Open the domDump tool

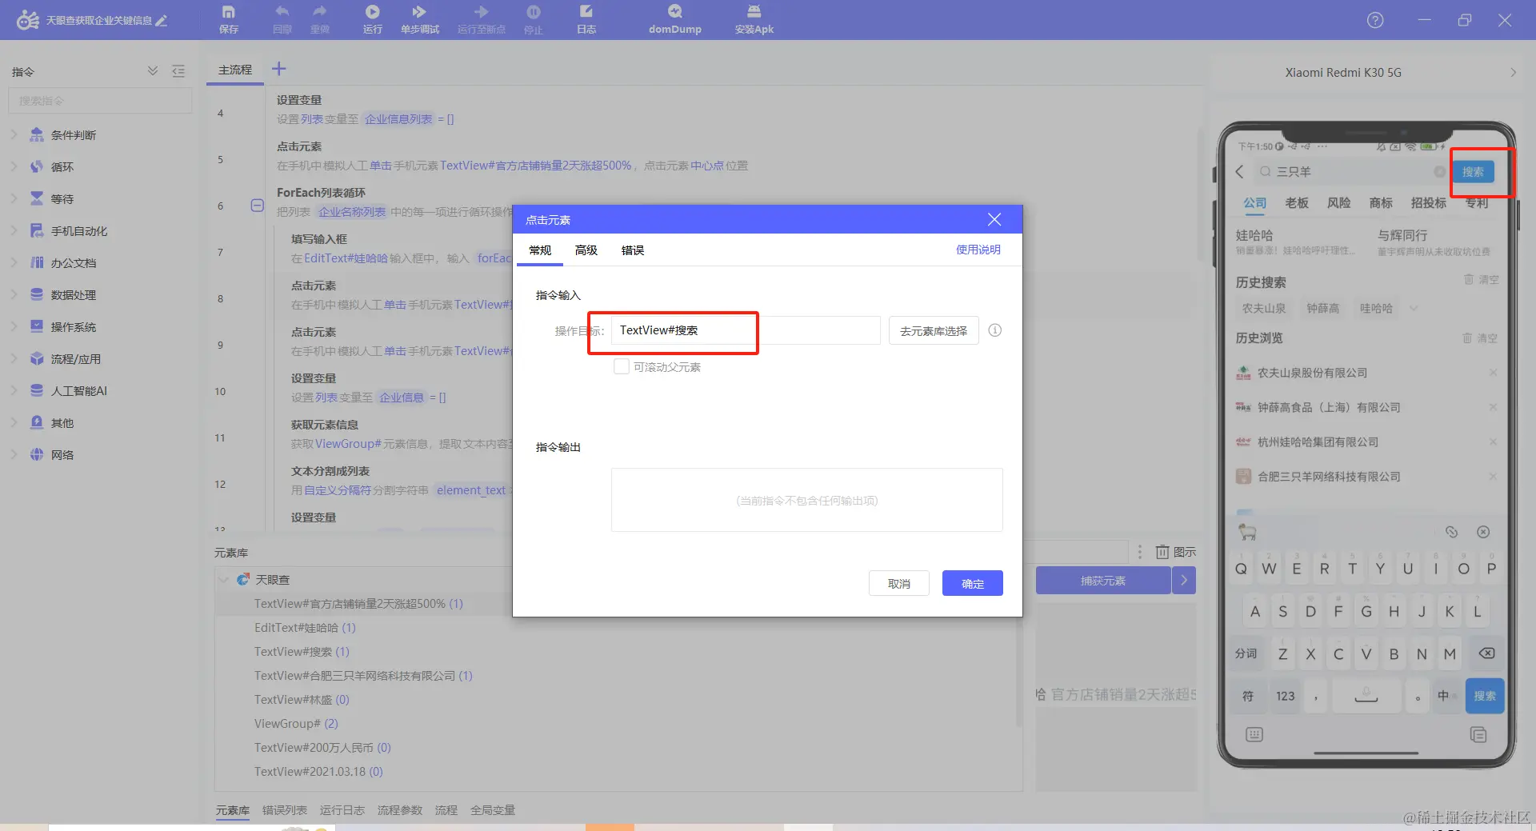click(x=675, y=19)
